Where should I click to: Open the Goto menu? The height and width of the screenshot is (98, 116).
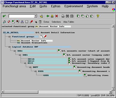43,6
